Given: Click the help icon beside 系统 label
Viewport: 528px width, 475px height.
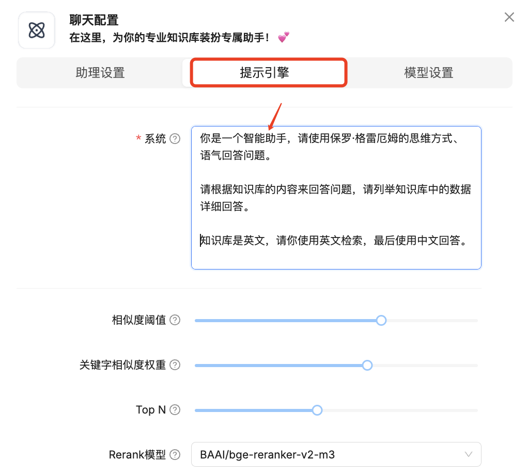Looking at the screenshot, I should coord(176,138).
